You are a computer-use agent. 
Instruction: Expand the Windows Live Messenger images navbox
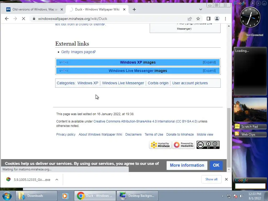(x=209, y=71)
